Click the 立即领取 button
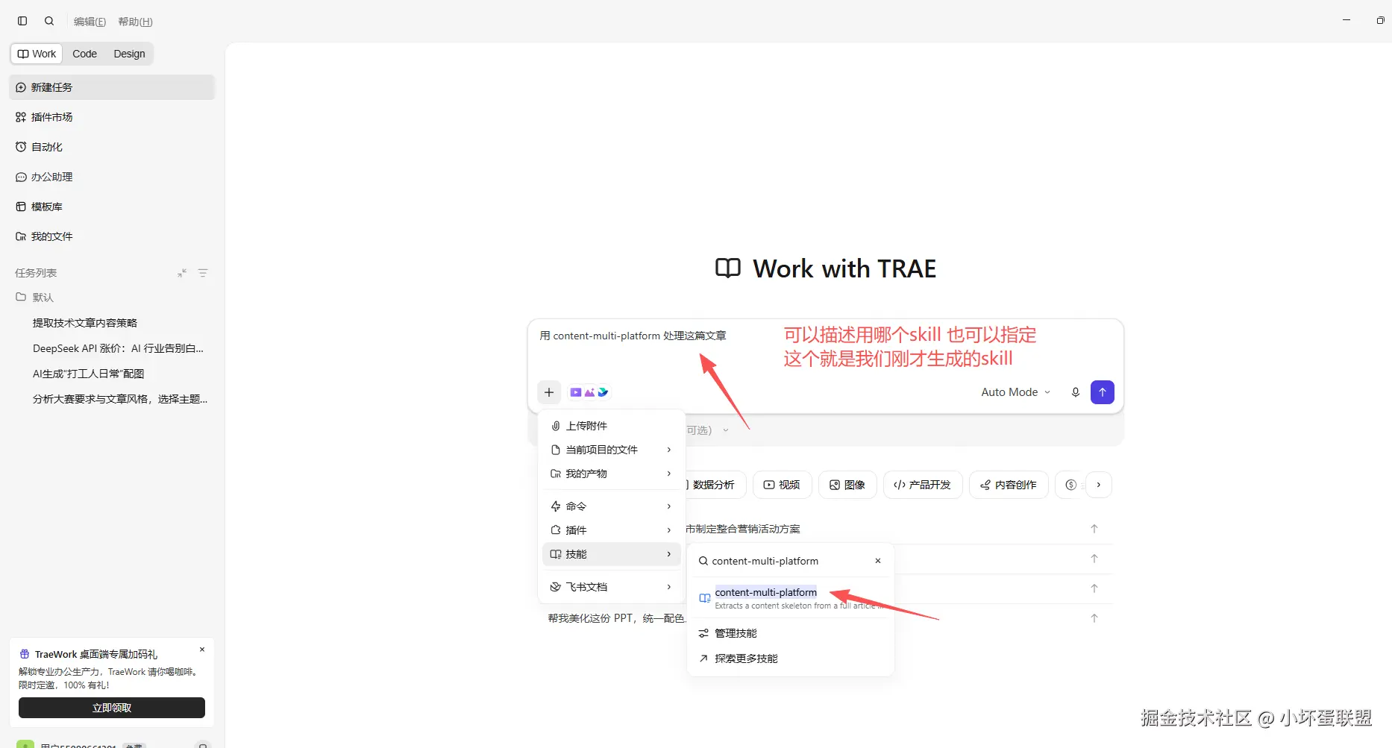This screenshot has height=748, width=1392. click(x=112, y=708)
